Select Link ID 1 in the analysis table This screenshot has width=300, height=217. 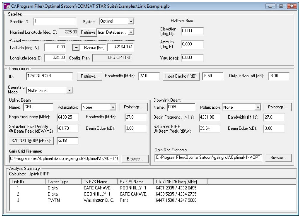click(18, 188)
